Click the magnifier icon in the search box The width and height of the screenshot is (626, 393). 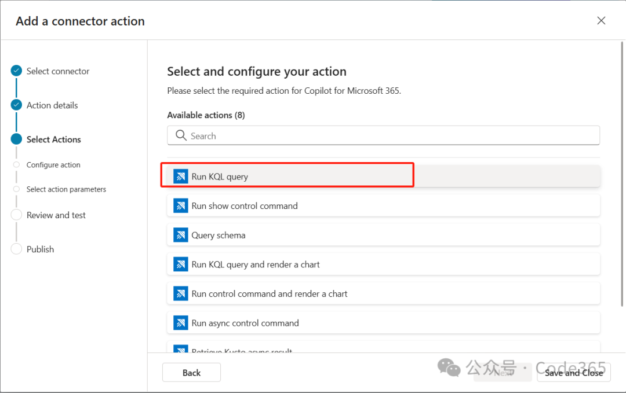pos(180,136)
